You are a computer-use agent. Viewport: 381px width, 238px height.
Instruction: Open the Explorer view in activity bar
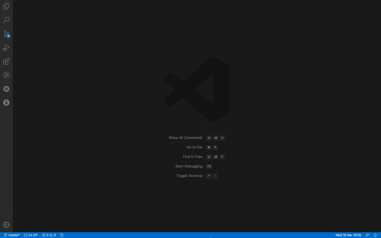tap(6, 6)
